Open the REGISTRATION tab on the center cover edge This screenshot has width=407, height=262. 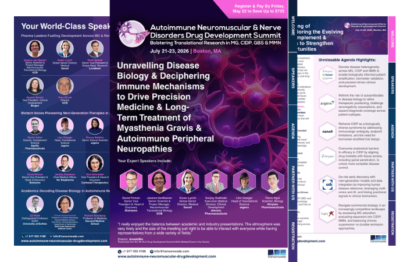coord(293,236)
